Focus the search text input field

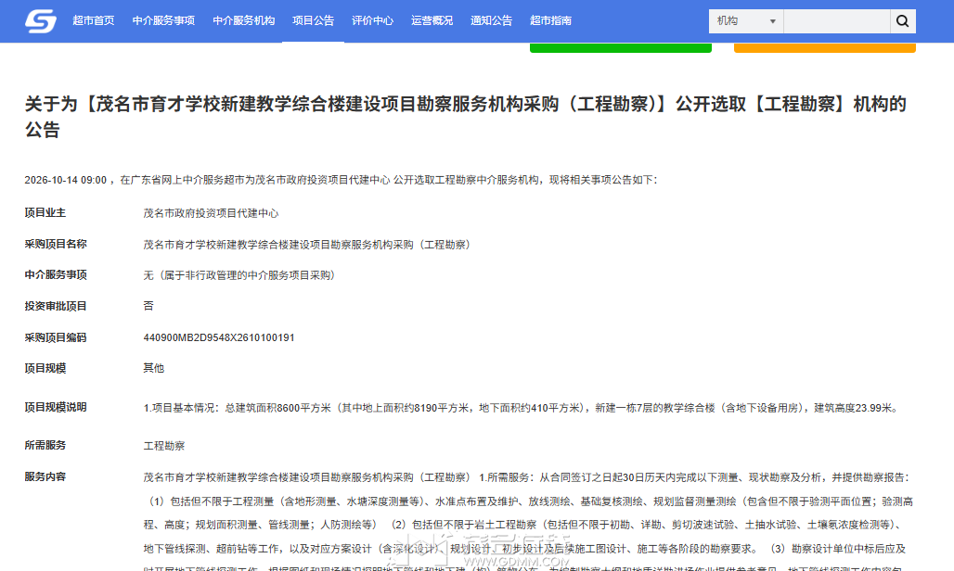837,21
